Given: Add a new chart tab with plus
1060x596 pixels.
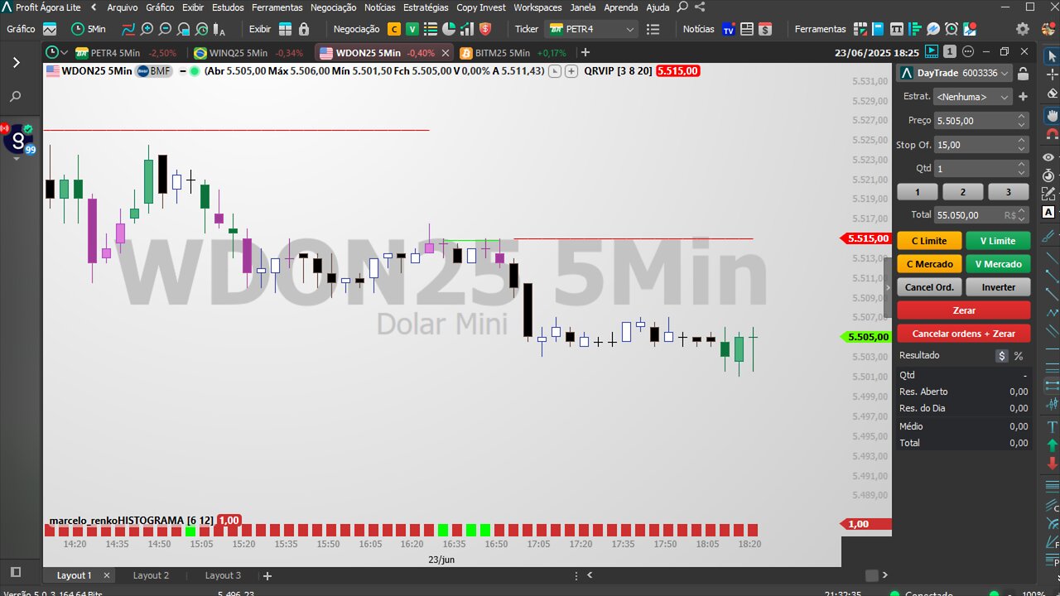Looking at the screenshot, I should [x=585, y=53].
